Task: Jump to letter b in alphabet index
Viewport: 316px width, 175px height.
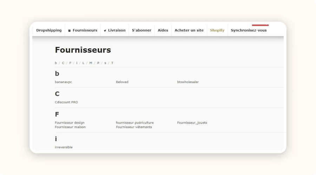Action: (56, 63)
